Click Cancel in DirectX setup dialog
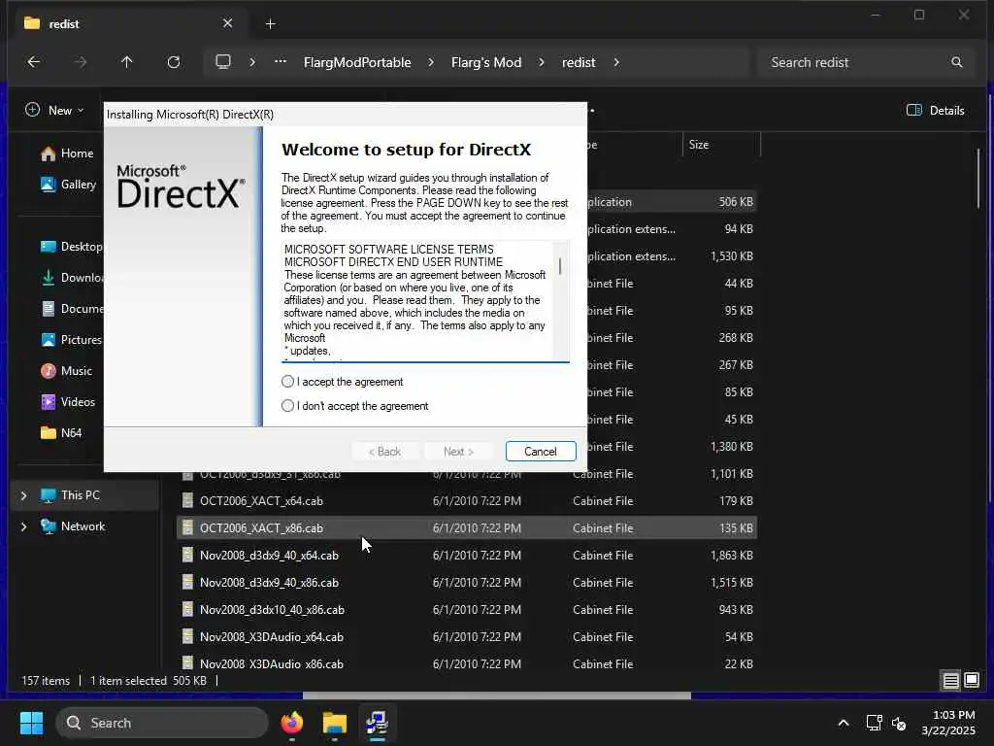The height and width of the screenshot is (746, 994). tap(540, 451)
